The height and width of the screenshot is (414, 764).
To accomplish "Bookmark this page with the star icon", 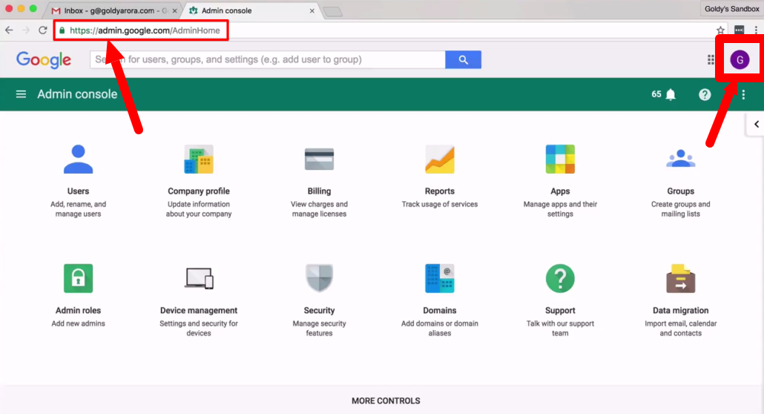I will tap(721, 30).
